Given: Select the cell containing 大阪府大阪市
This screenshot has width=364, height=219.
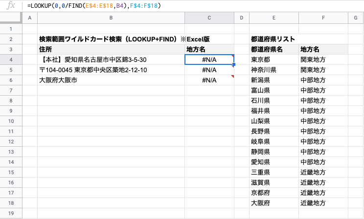Looking at the screenshot, I should [x=111, y=80].
